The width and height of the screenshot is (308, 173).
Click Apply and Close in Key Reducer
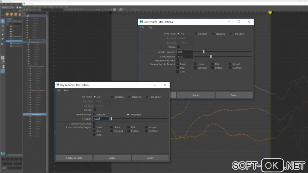(74, 158)
